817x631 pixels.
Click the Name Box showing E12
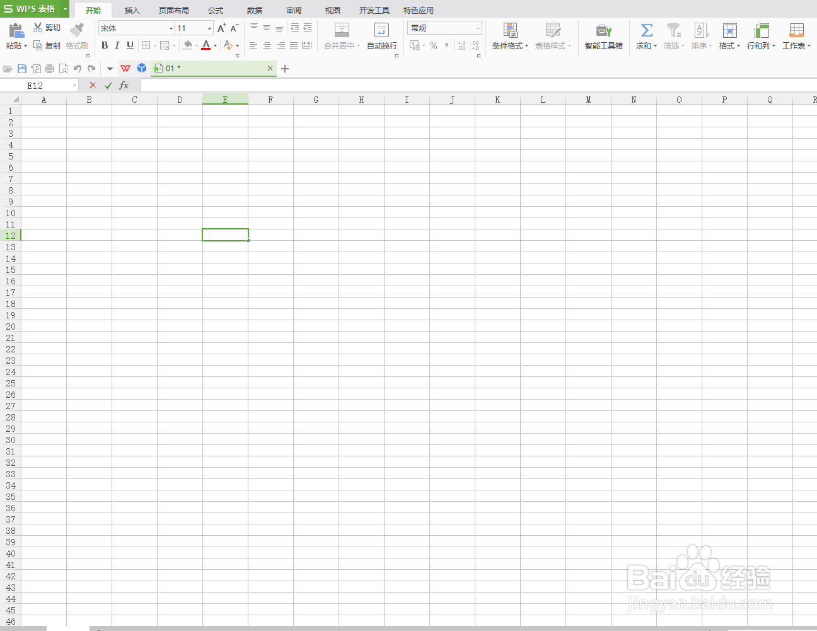pyautogui.click(x=39, y=85)
